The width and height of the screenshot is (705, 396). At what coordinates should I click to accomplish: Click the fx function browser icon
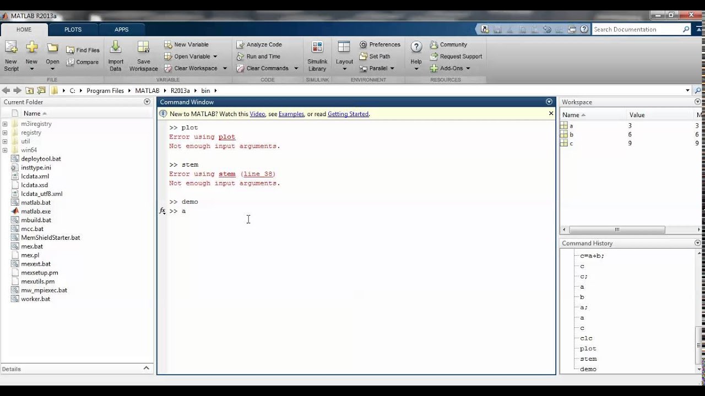coord(162,211)
